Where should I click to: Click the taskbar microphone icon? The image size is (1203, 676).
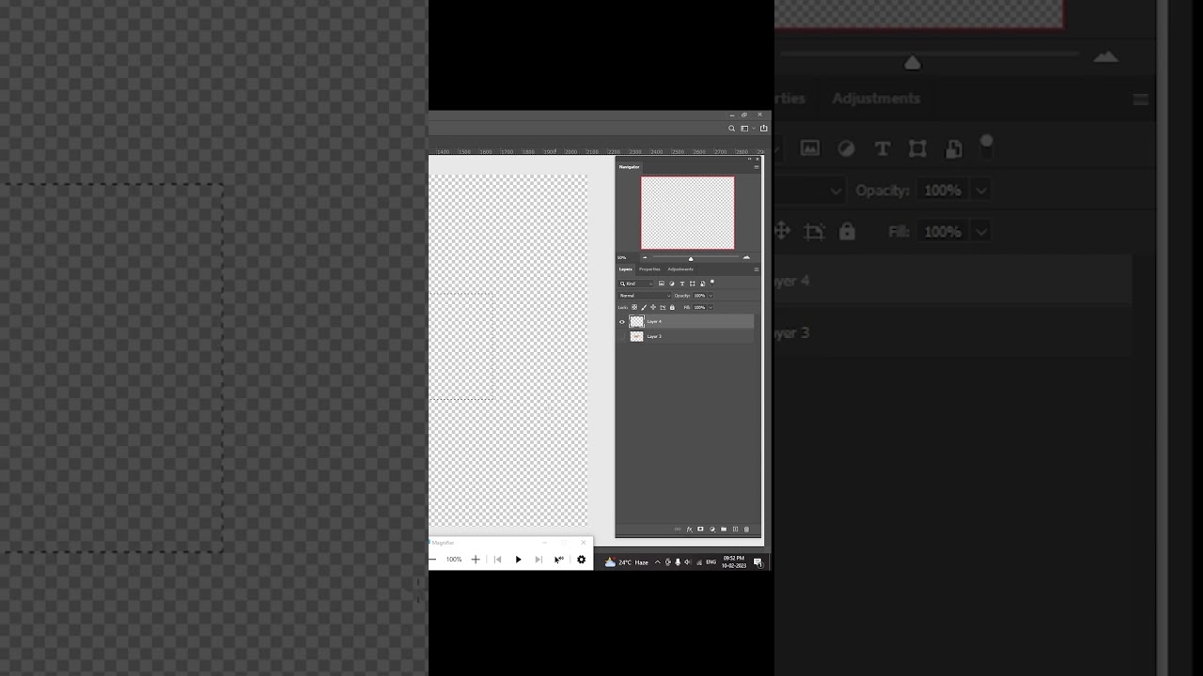click(678, 562)
